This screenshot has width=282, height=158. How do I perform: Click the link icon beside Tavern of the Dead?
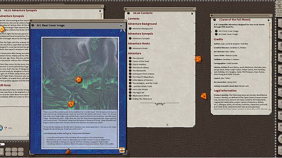[x=130, y=61]
